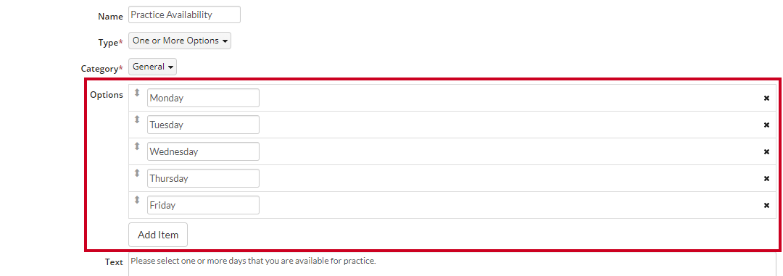Click the Add Item button
This screenshot has height=276, width=783.
158,235
